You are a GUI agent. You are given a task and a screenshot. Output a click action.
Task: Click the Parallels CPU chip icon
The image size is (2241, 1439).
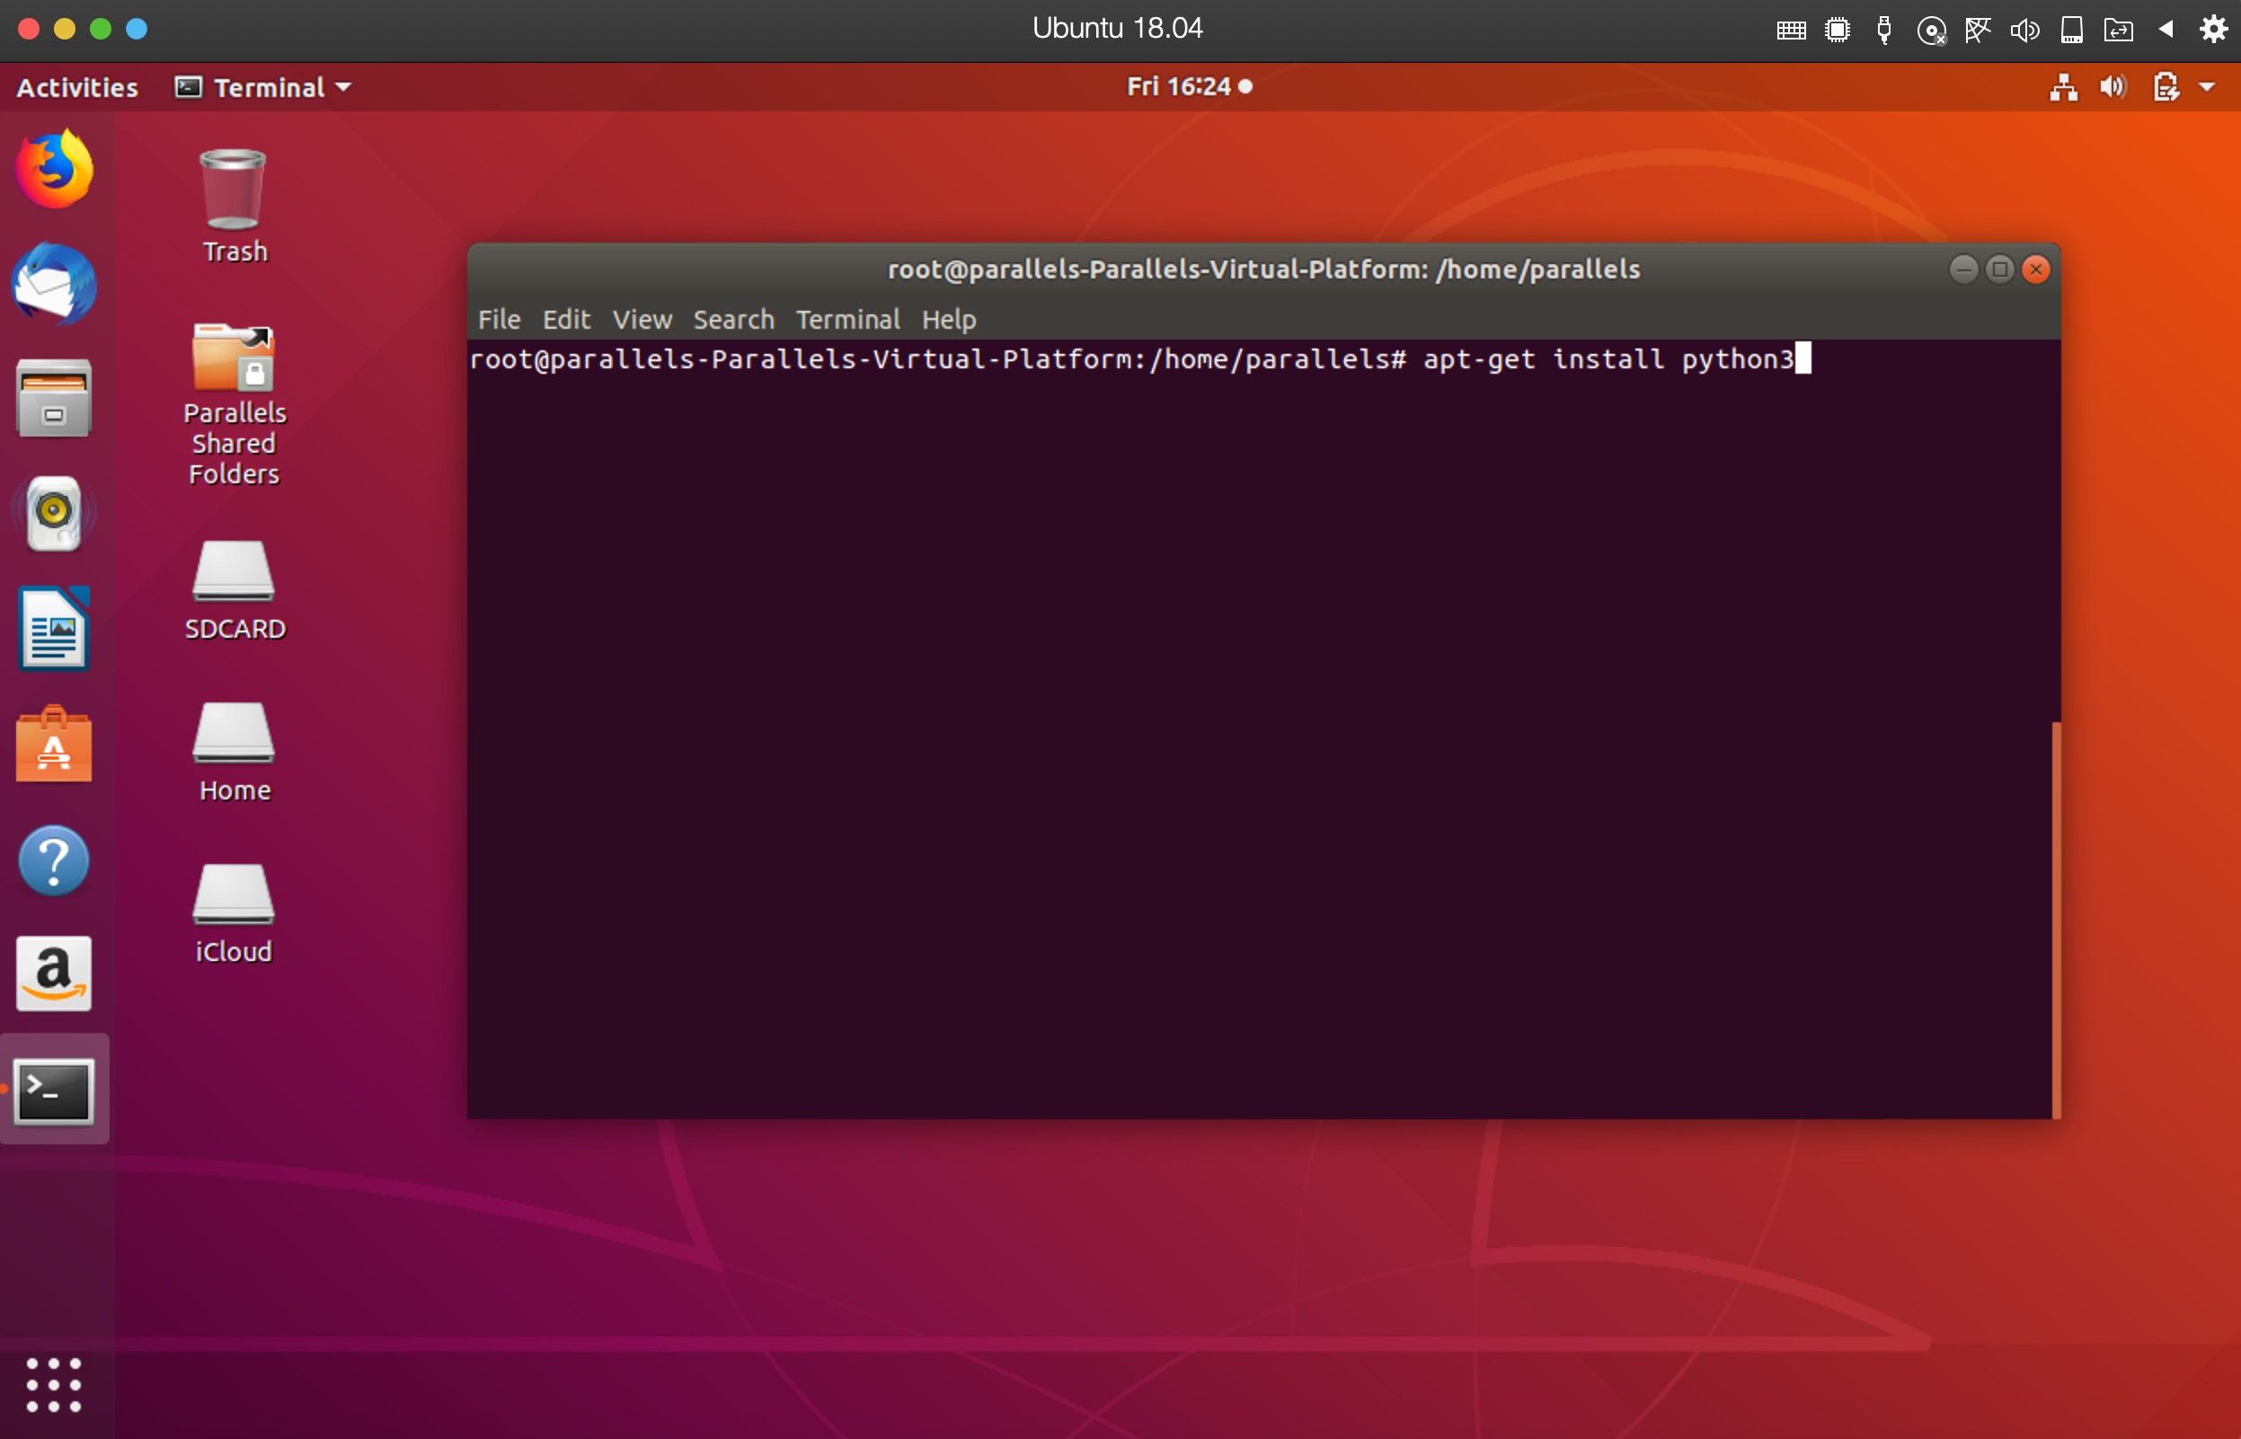pyautogui.click(x=1838, y=30)
